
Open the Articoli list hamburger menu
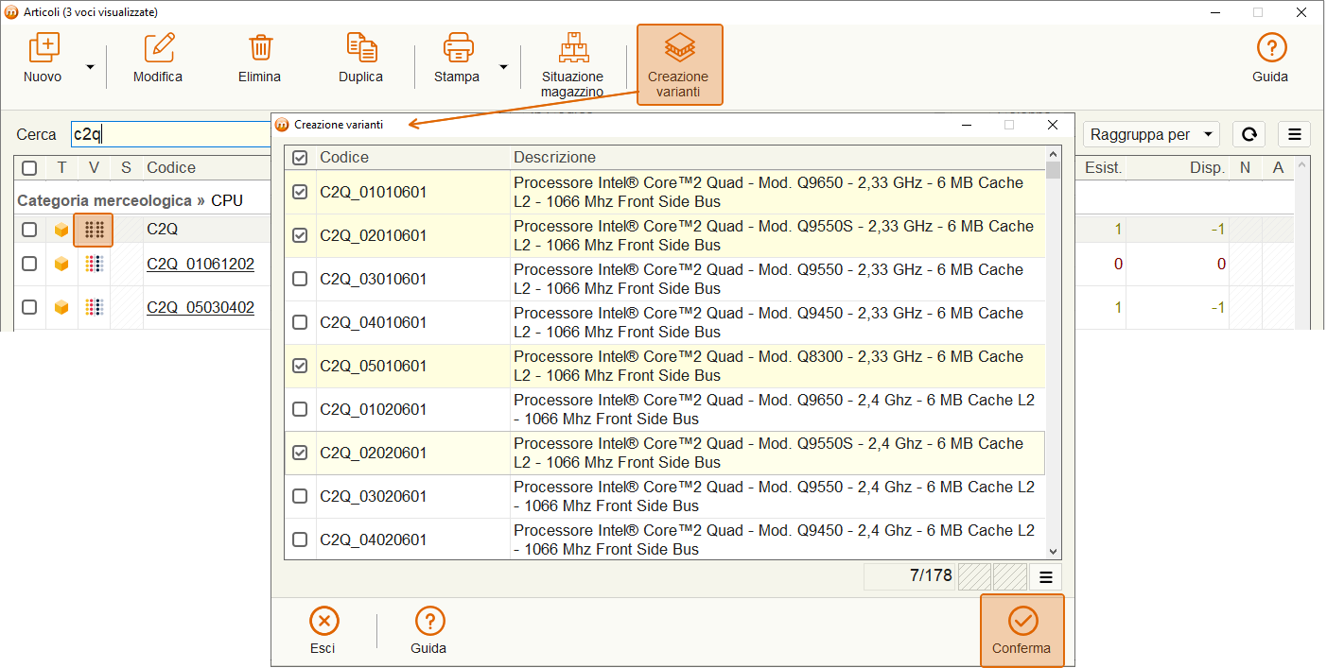(1294, 134)
